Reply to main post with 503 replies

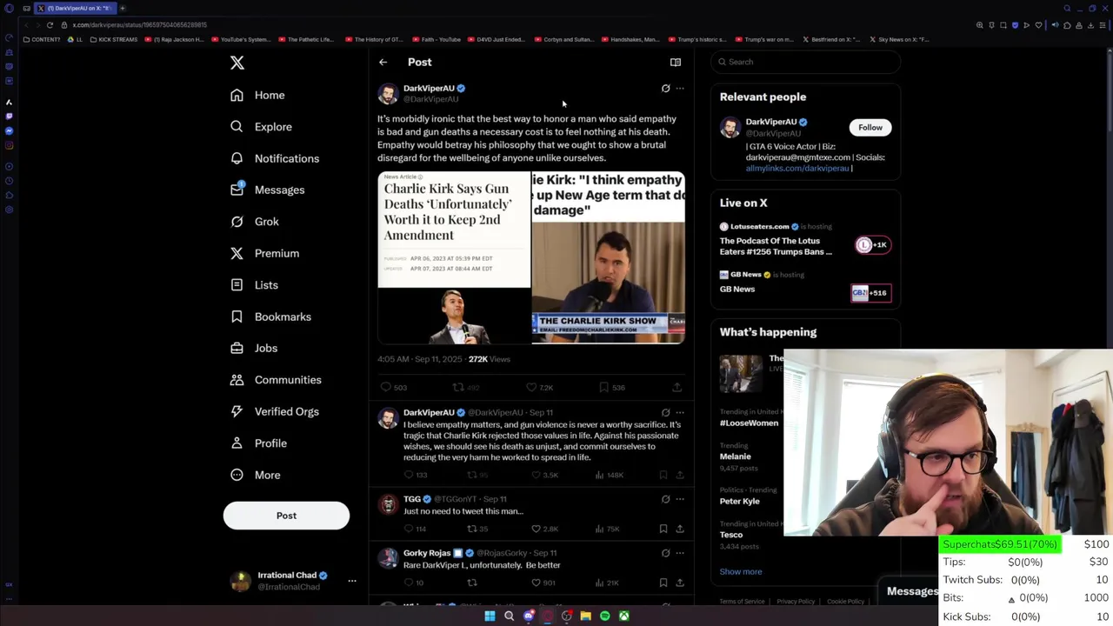pyautogui.click(x=394, y=387)
